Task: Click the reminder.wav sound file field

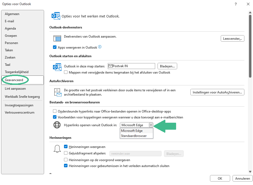Action: tap(136, 154)
